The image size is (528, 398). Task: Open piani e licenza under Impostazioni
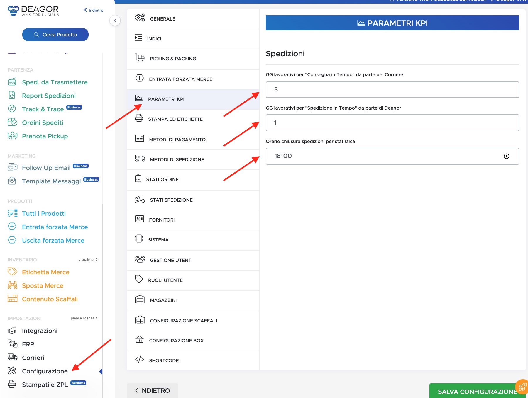pos(84,318)
